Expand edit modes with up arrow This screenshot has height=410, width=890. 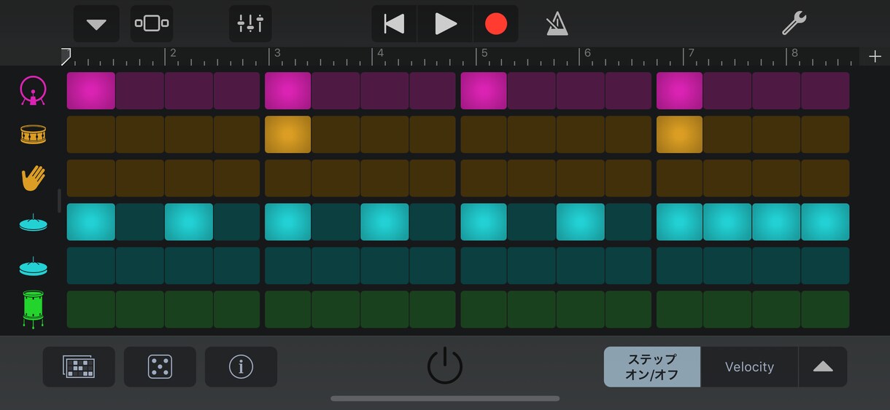(823, 366)
